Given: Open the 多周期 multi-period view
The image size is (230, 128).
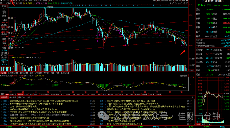Looking at the screenshot, I should 45,1.
